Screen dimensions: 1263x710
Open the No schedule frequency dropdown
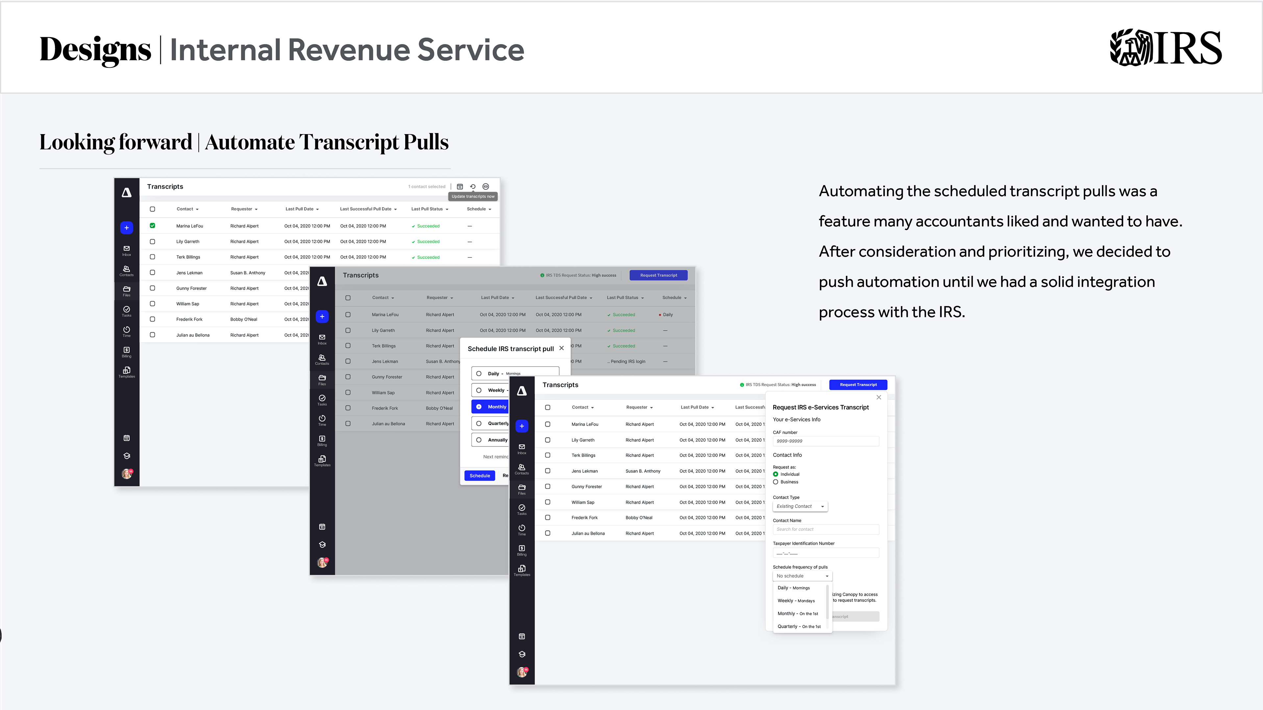pos(803,576)
